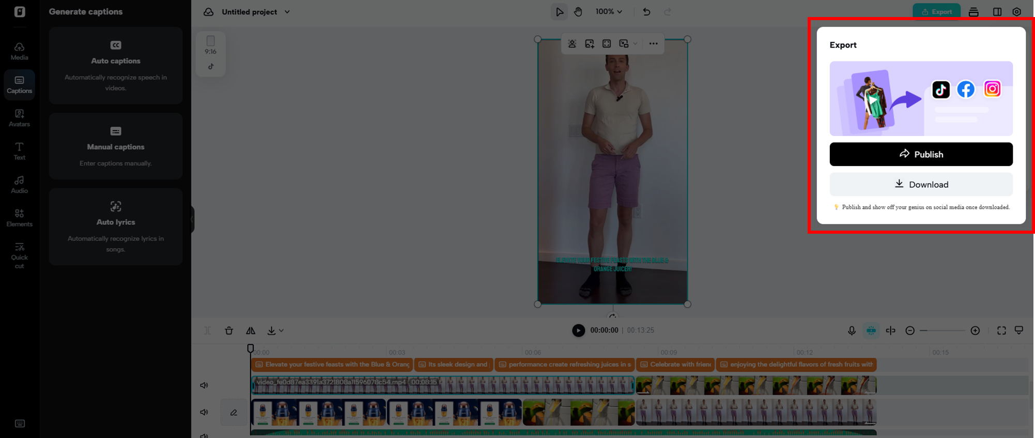Open the settings icon in top bar

coord(1017,12)
